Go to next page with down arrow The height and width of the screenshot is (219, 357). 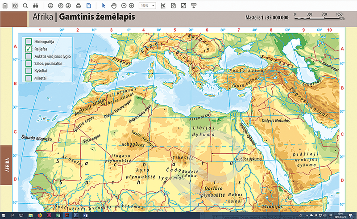68,6
